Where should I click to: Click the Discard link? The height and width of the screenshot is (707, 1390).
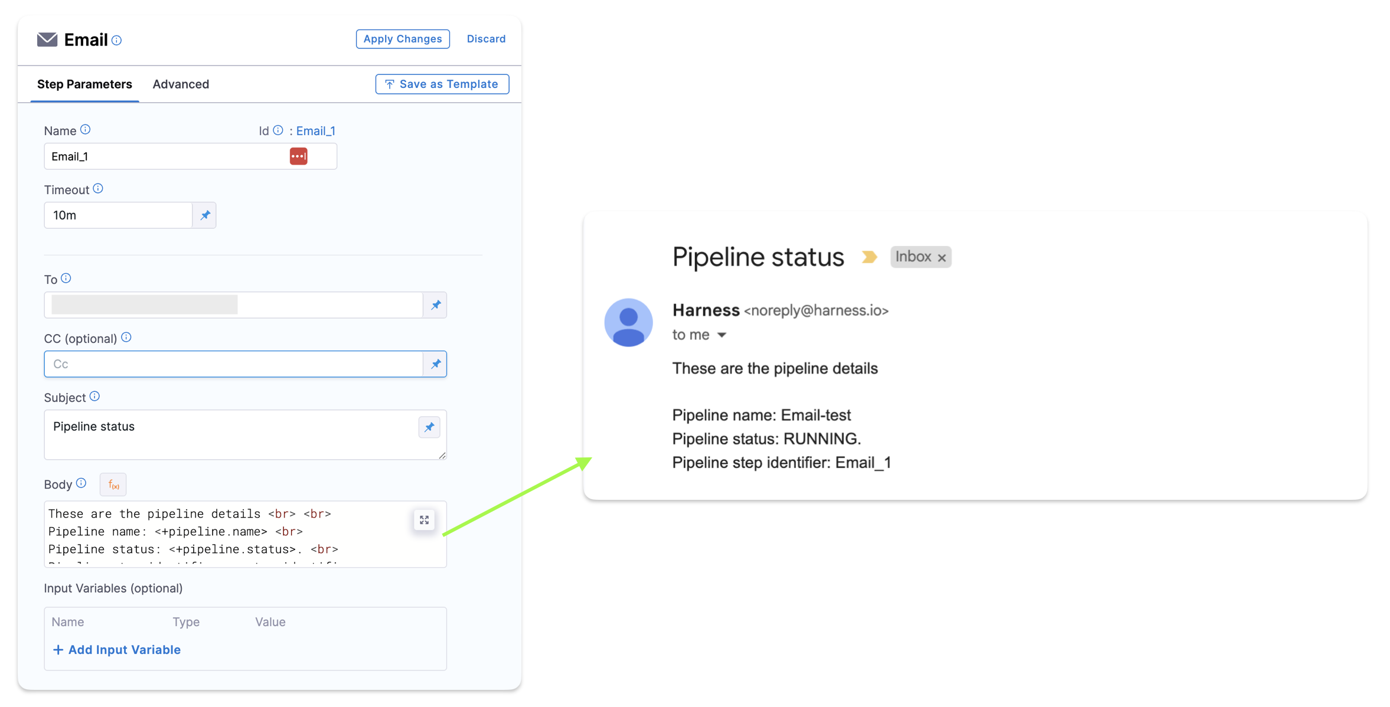(486, 39)
